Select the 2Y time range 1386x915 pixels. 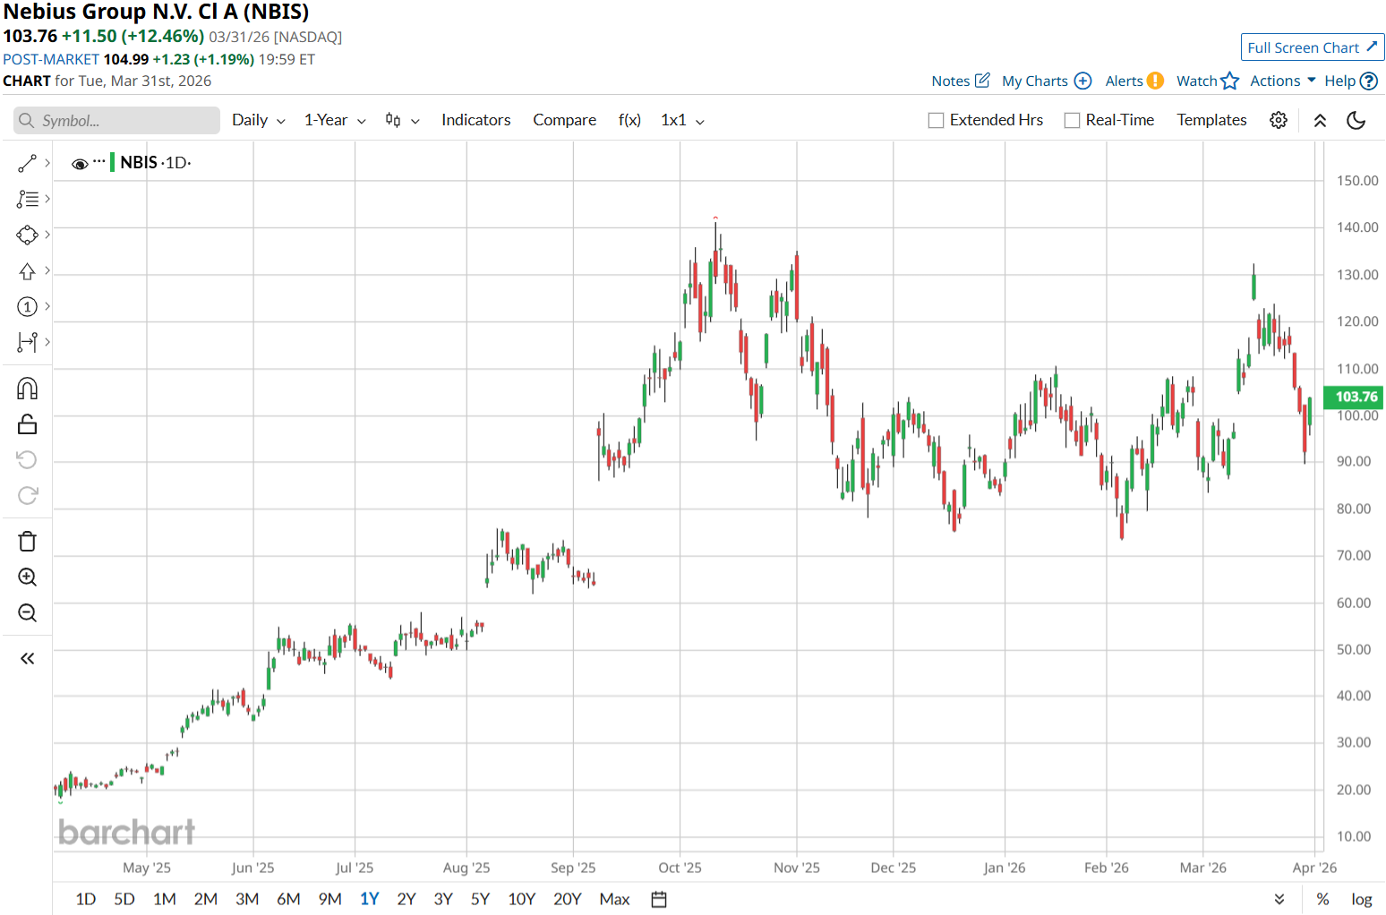(406, 899)
